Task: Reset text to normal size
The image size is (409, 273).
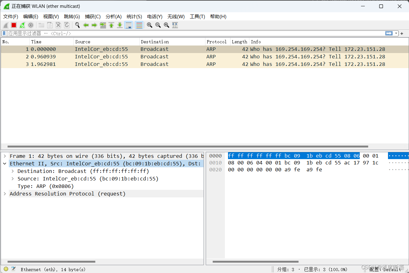Action: [x=167, y=25]
